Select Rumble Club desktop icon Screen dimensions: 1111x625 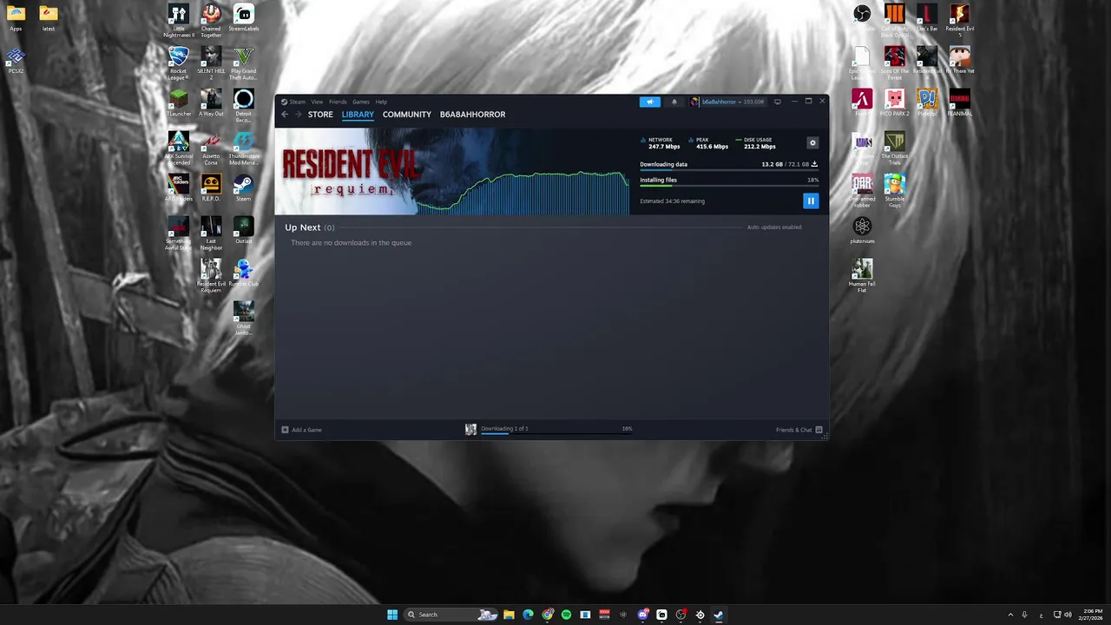(x=244, y=273)
